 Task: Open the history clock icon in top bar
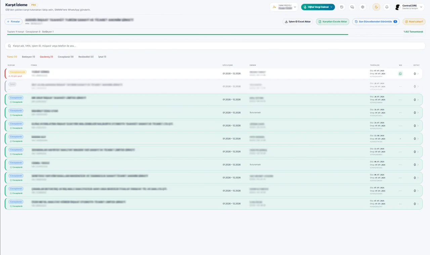pyautogui.click(x=342, y=7)
